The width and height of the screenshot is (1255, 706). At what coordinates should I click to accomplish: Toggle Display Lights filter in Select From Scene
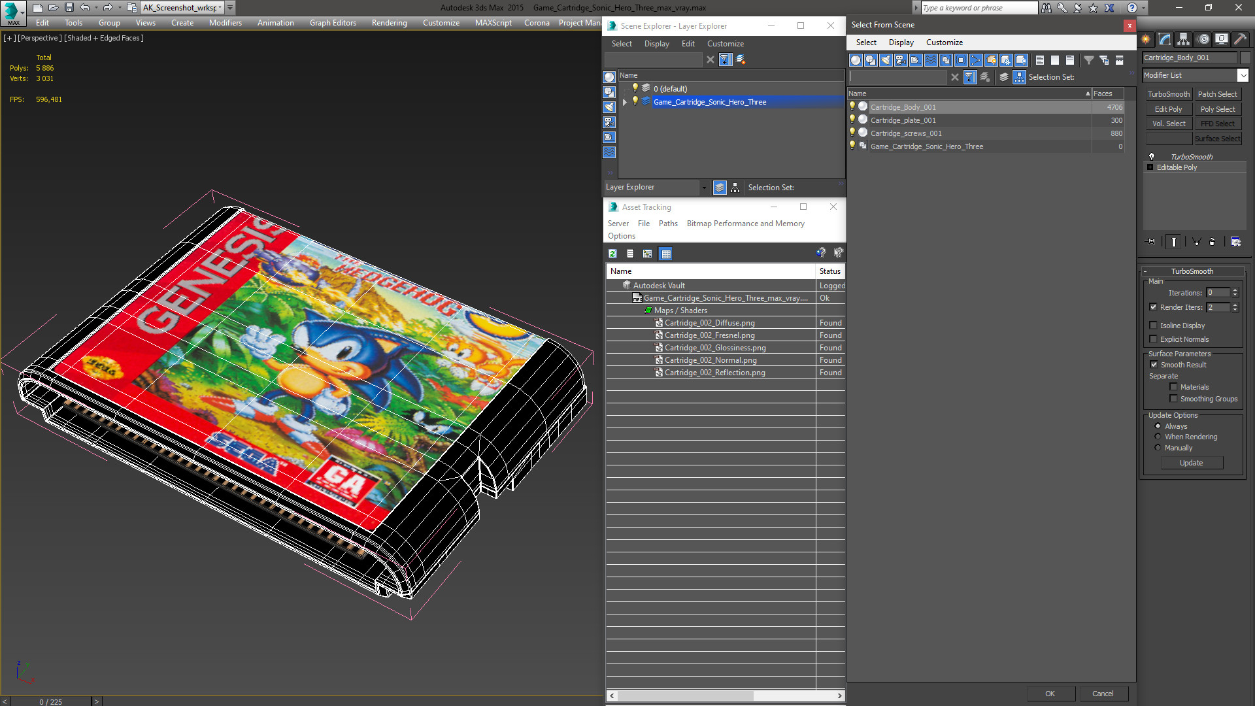click(x=886, y=60)
